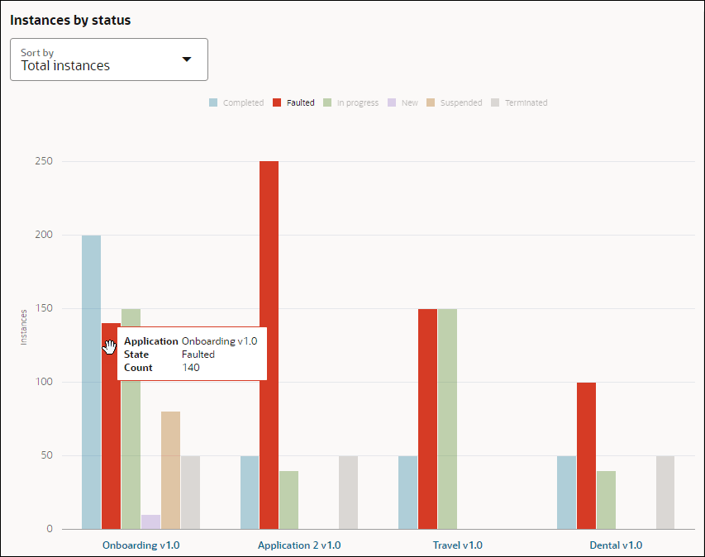This screenshot has width=705, height=557.
Task: Click the New legend color swatch
Action: tap(393, 103)
